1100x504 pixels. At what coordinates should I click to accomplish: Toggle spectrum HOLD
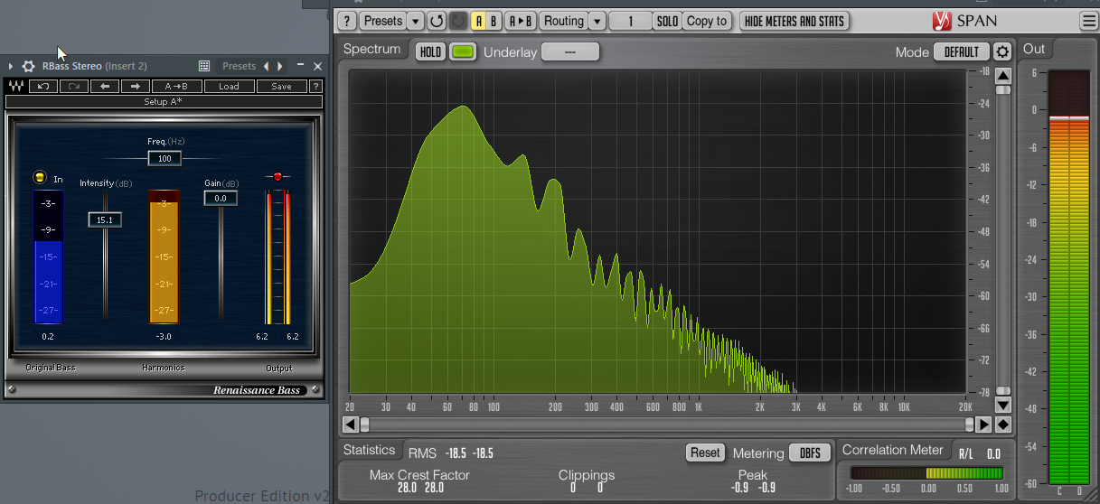(431, 51)
